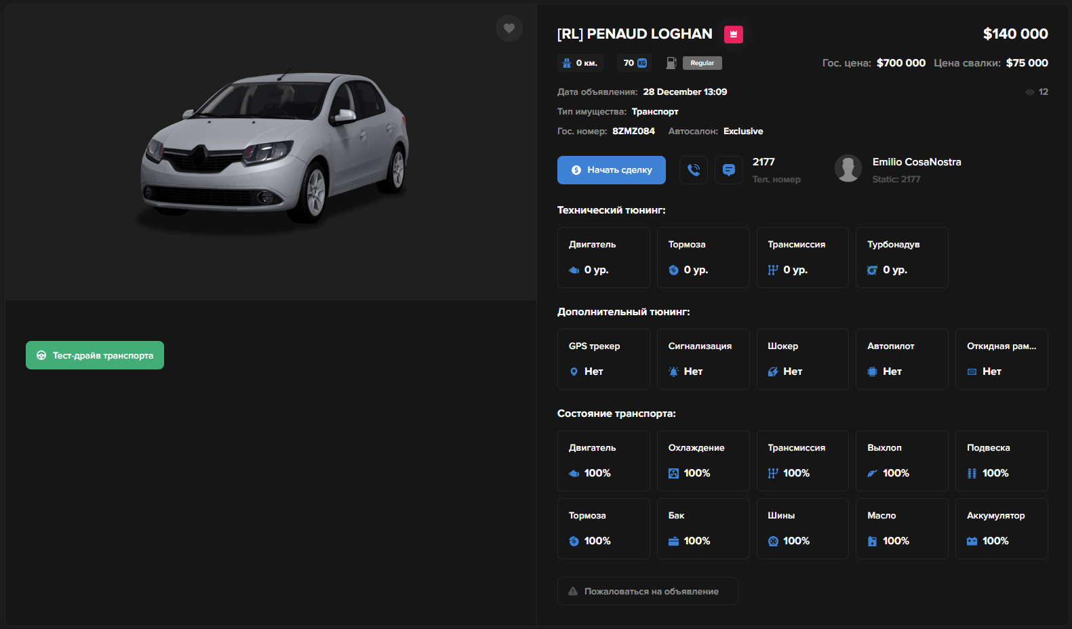Image resolution: width=1072 pixels, height=629 pixels.
Task: Click the eye views counter icon
Action: click(x=1029, y=92)
